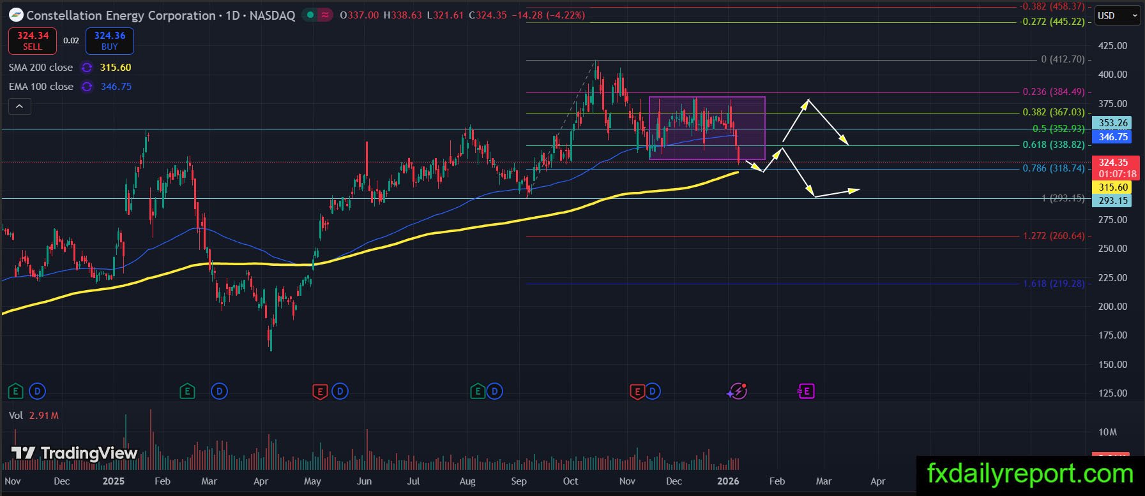
Task: Select the EMA 100 close indicator label
Action: tap(41, 87)
